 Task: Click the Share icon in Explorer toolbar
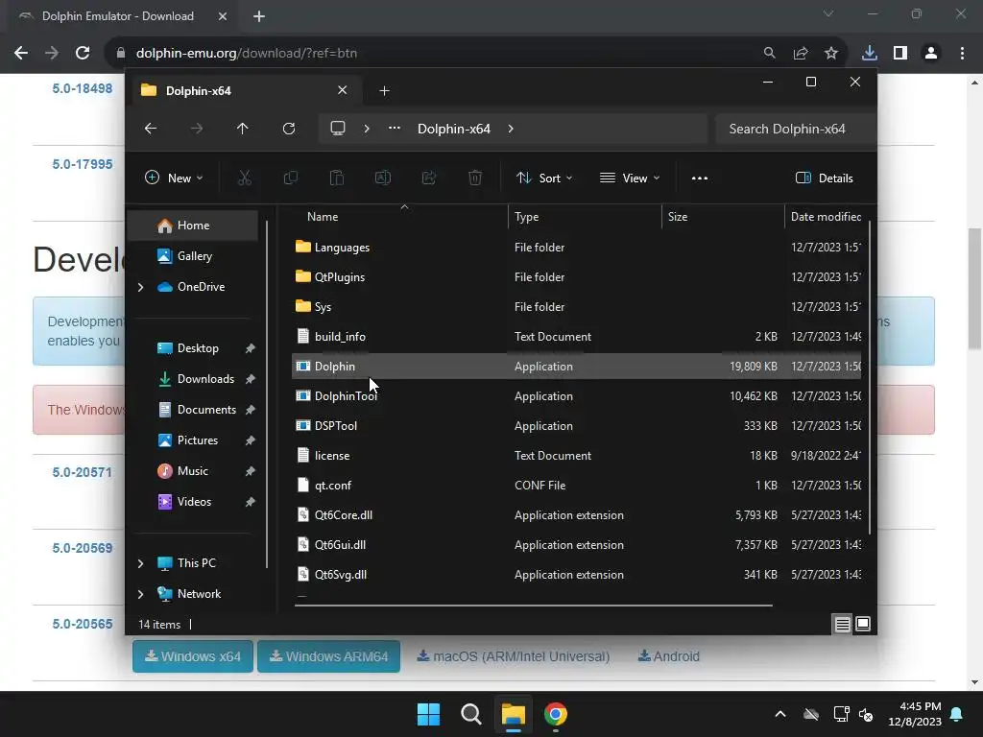point(429,178)
